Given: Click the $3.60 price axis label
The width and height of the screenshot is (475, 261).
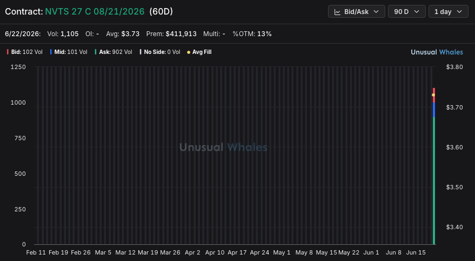Looking at the screenshot, I should pyautogui.click(x=454, y=147).
